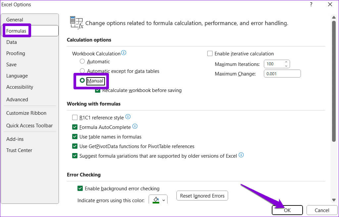Select the Automatic calculation radio button
Image resolution: width=339 pixels, height=217 pixels.
pos(82,61)
